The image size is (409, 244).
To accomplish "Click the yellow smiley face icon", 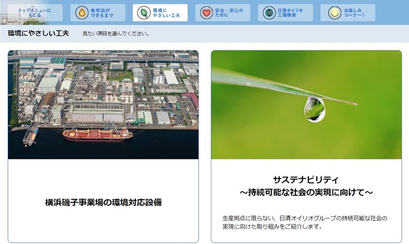I will coord(335,13).
